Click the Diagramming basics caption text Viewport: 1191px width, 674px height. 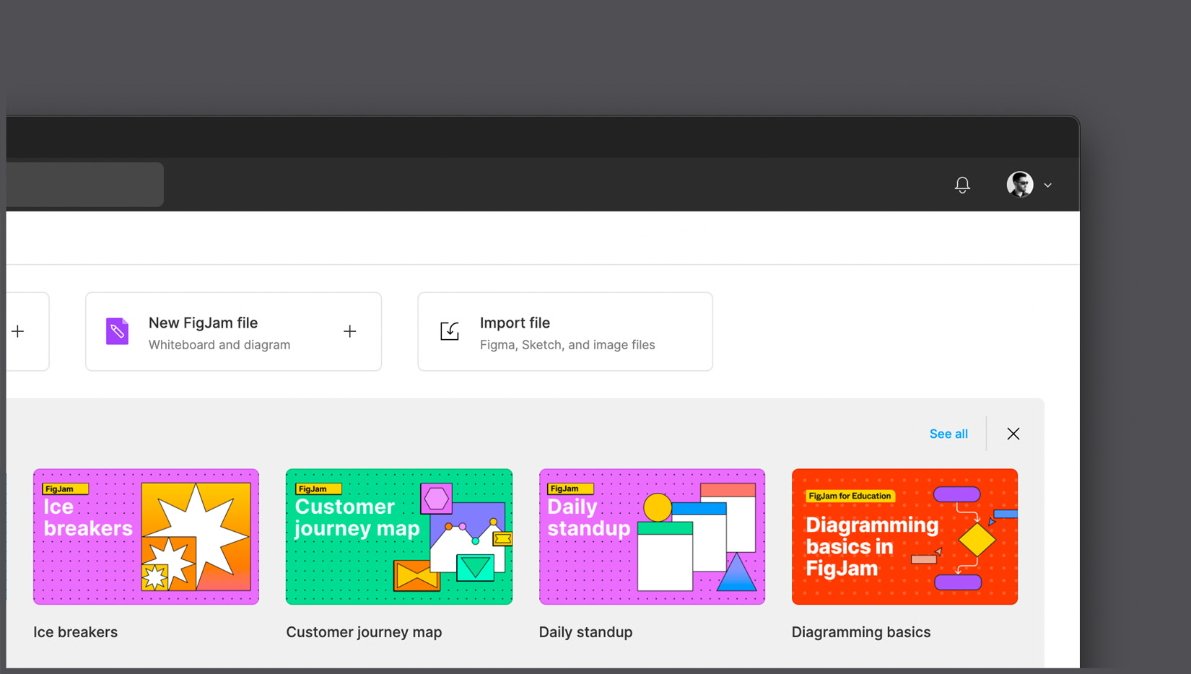tap(861, 632)
